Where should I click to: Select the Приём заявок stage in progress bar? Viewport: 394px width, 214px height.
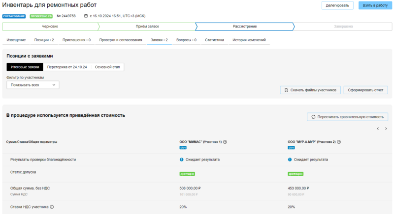(147, 26)
